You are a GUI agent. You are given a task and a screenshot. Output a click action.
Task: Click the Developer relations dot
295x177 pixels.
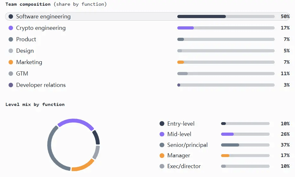tap(11, 85)
